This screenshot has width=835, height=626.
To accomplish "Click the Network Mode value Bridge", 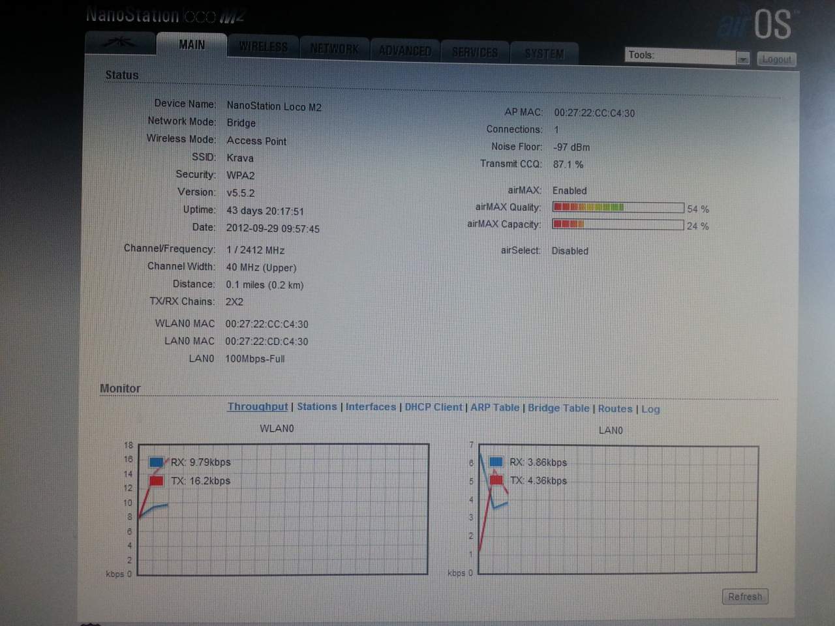I will click(x=241, y=123).
